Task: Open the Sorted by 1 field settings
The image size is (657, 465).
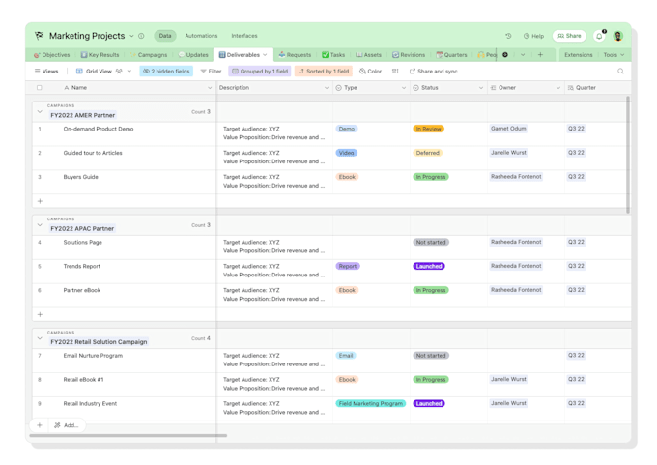Action: (324, 72)
